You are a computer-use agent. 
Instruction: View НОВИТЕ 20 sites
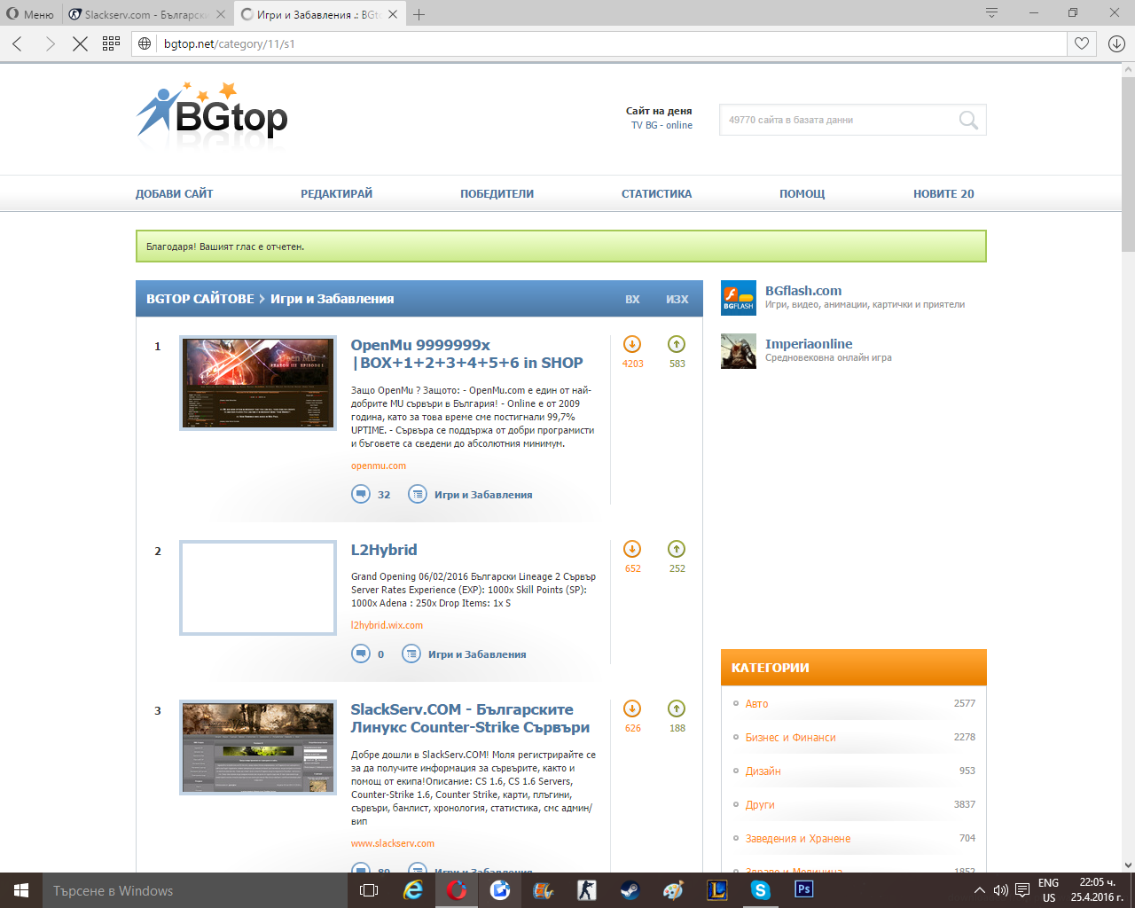943,193
